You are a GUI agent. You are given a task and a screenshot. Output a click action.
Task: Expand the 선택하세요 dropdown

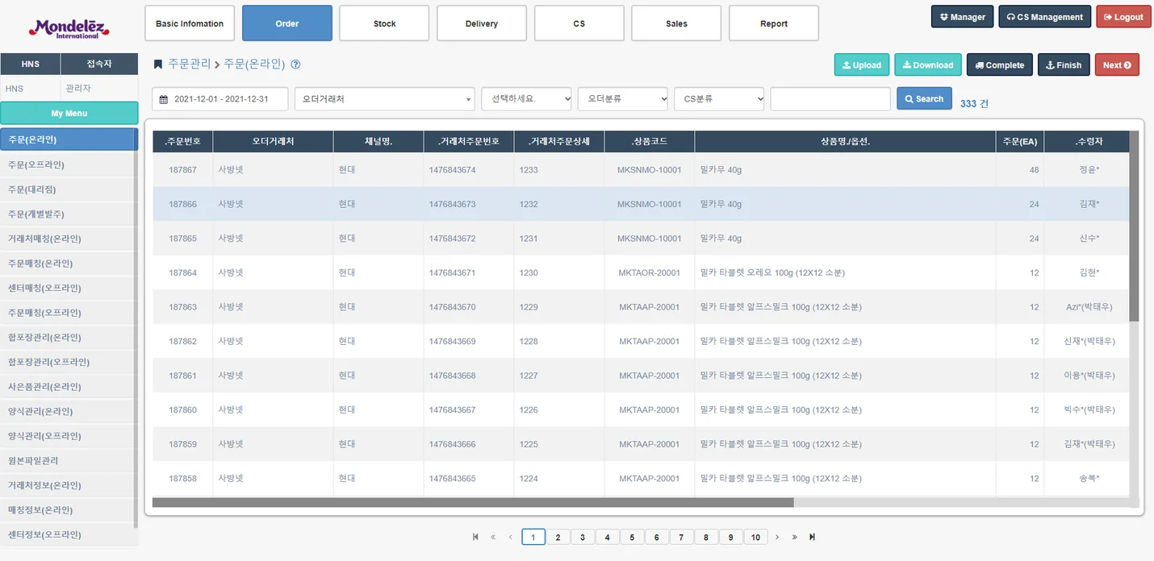526,99
